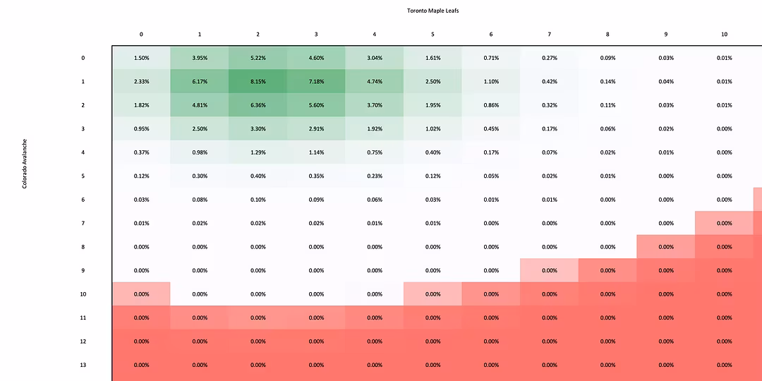Select the 4.74% cell
This screenshot has width=762, height=381.
pos(375,82)
